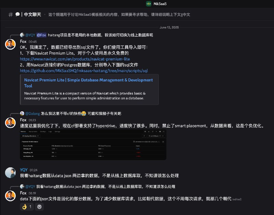Click the speech bubble emoji in channel name

click(17, 14)
